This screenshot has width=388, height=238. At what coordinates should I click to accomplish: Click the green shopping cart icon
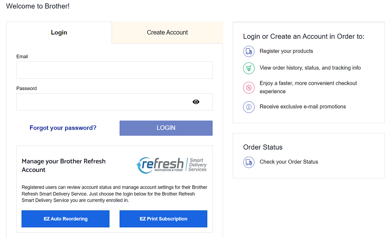(249, 68)
